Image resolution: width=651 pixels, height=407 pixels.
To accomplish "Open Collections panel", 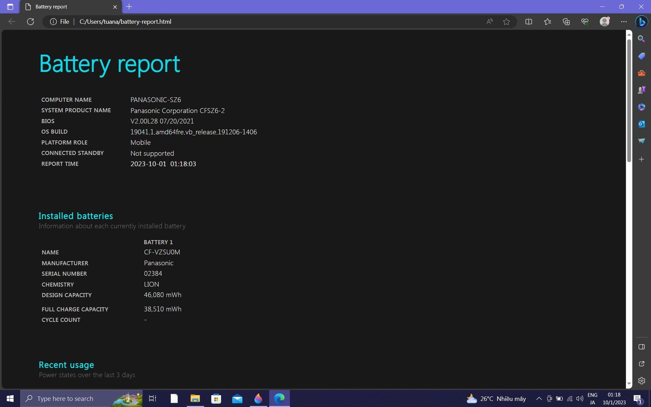I will [566, 22].
